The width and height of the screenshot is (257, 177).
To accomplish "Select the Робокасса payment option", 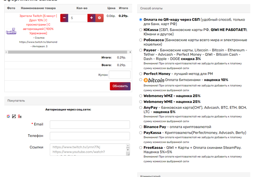I will [x=141, y=40].
